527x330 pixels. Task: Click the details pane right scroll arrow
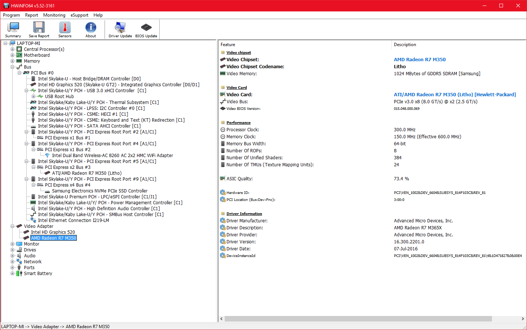523,319
